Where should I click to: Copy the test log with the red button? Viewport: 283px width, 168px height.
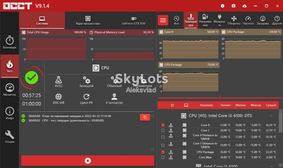pos(145,117)
